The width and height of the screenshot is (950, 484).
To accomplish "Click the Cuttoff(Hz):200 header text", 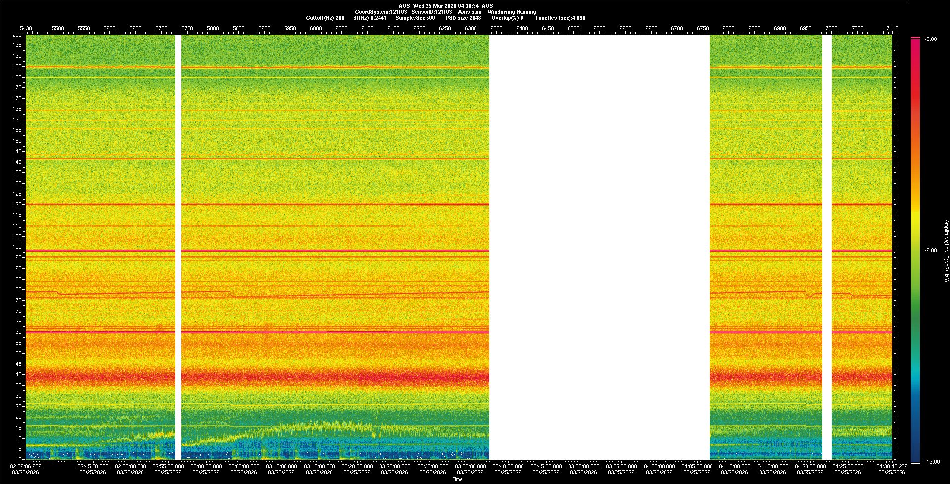I will pos(325,18).
